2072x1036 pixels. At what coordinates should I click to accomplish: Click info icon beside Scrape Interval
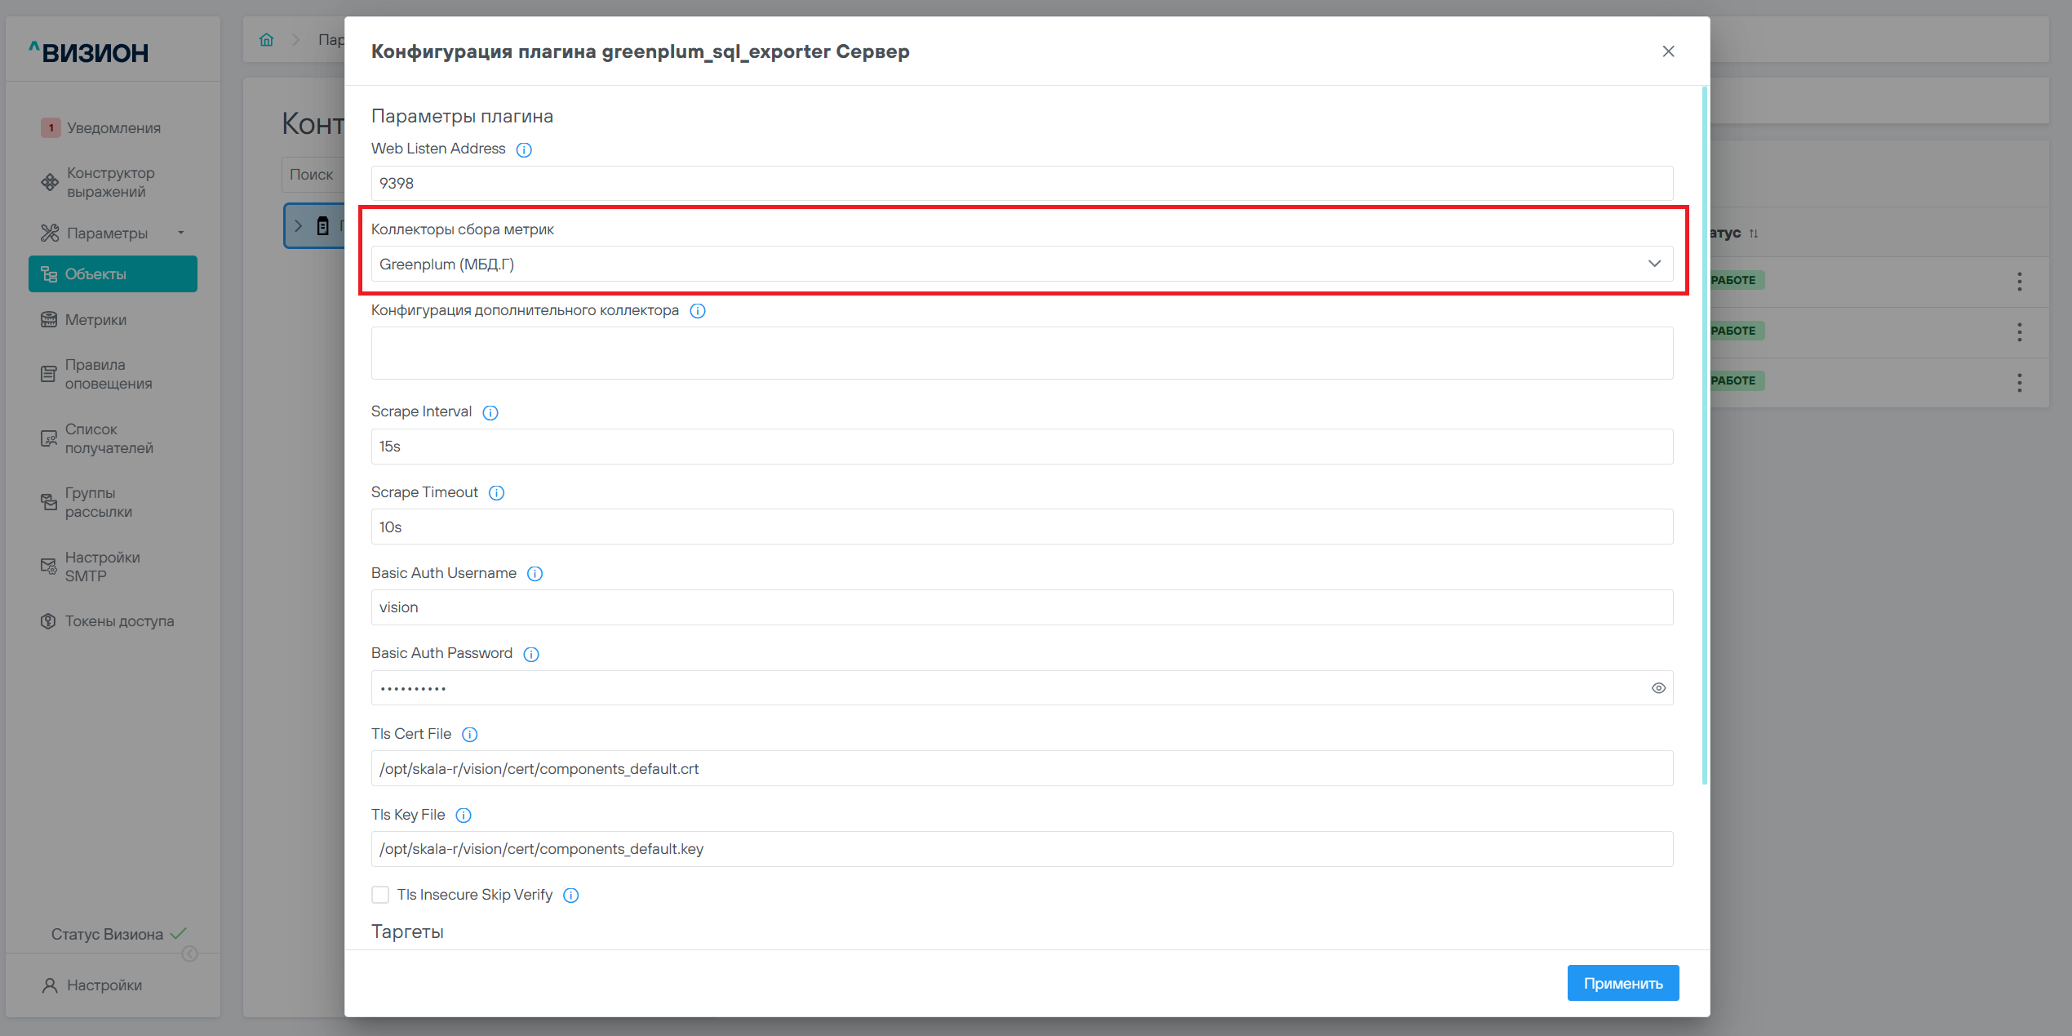pyautogui.click(x=490, y=412)
